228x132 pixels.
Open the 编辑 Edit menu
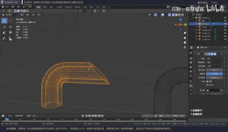click(x=13, y=7)
